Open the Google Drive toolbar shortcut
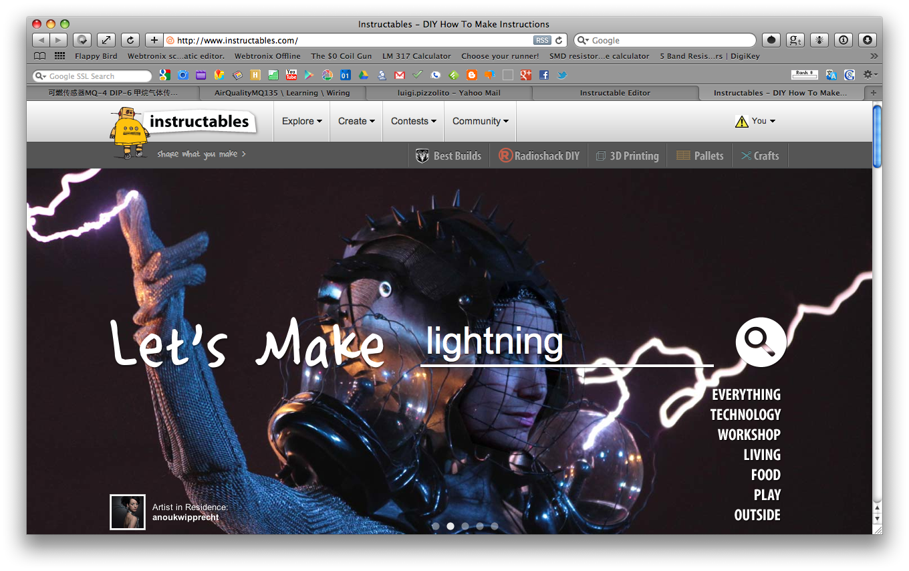The height and width of the screenshot is (571, 909). tap(364, 75)
